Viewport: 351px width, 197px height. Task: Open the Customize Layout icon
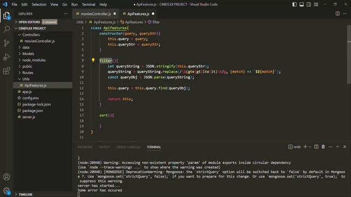[316, 4]
